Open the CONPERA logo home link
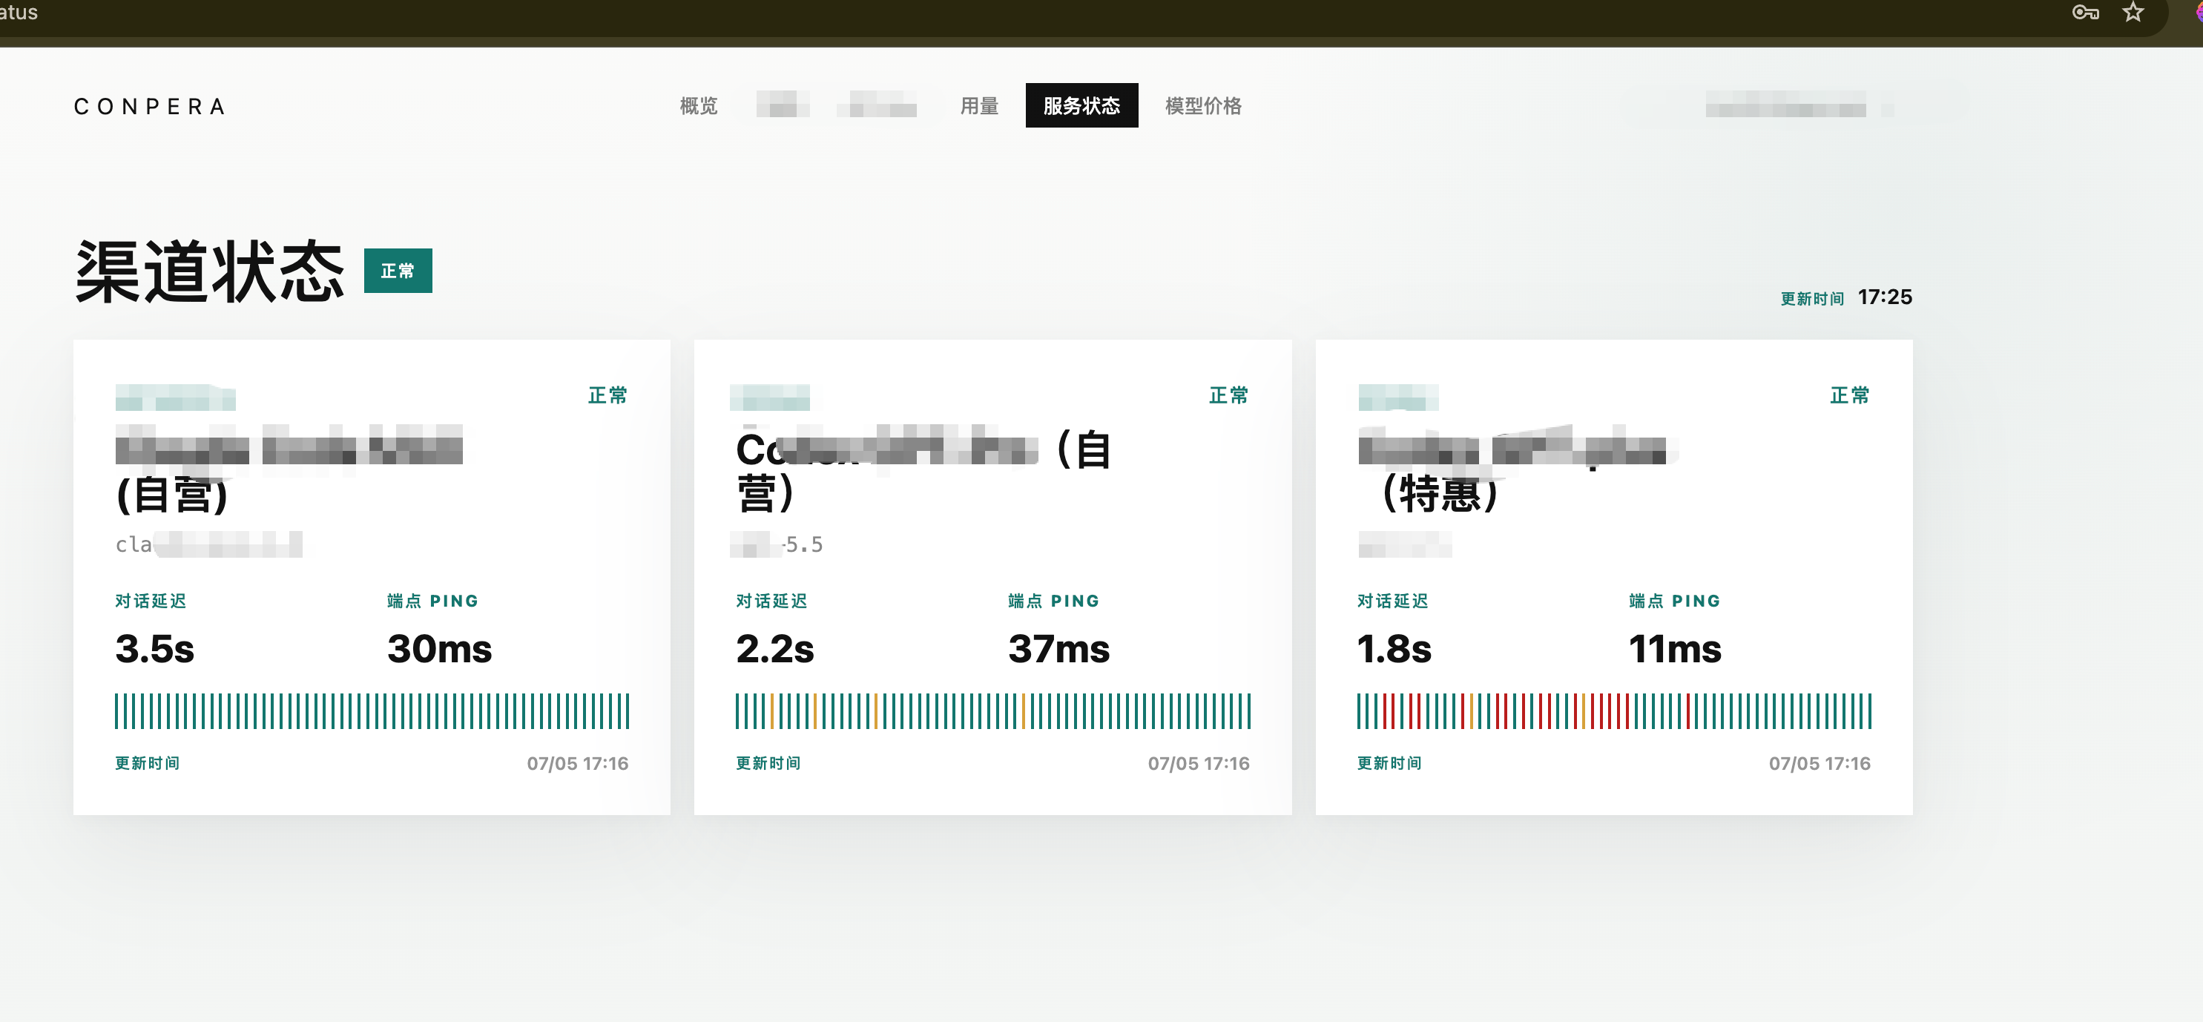The width and height of the screenshot is (2203, 1022). coord(151,106)
